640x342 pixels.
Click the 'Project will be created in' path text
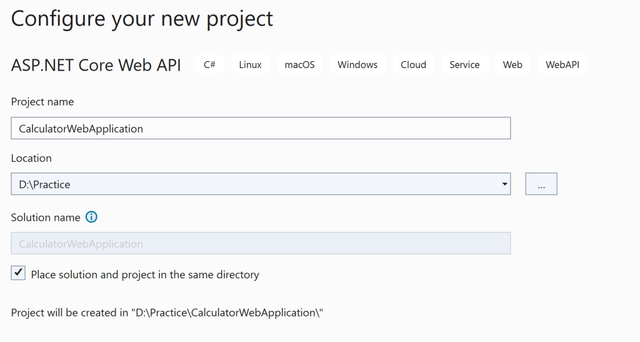point(167,312)
